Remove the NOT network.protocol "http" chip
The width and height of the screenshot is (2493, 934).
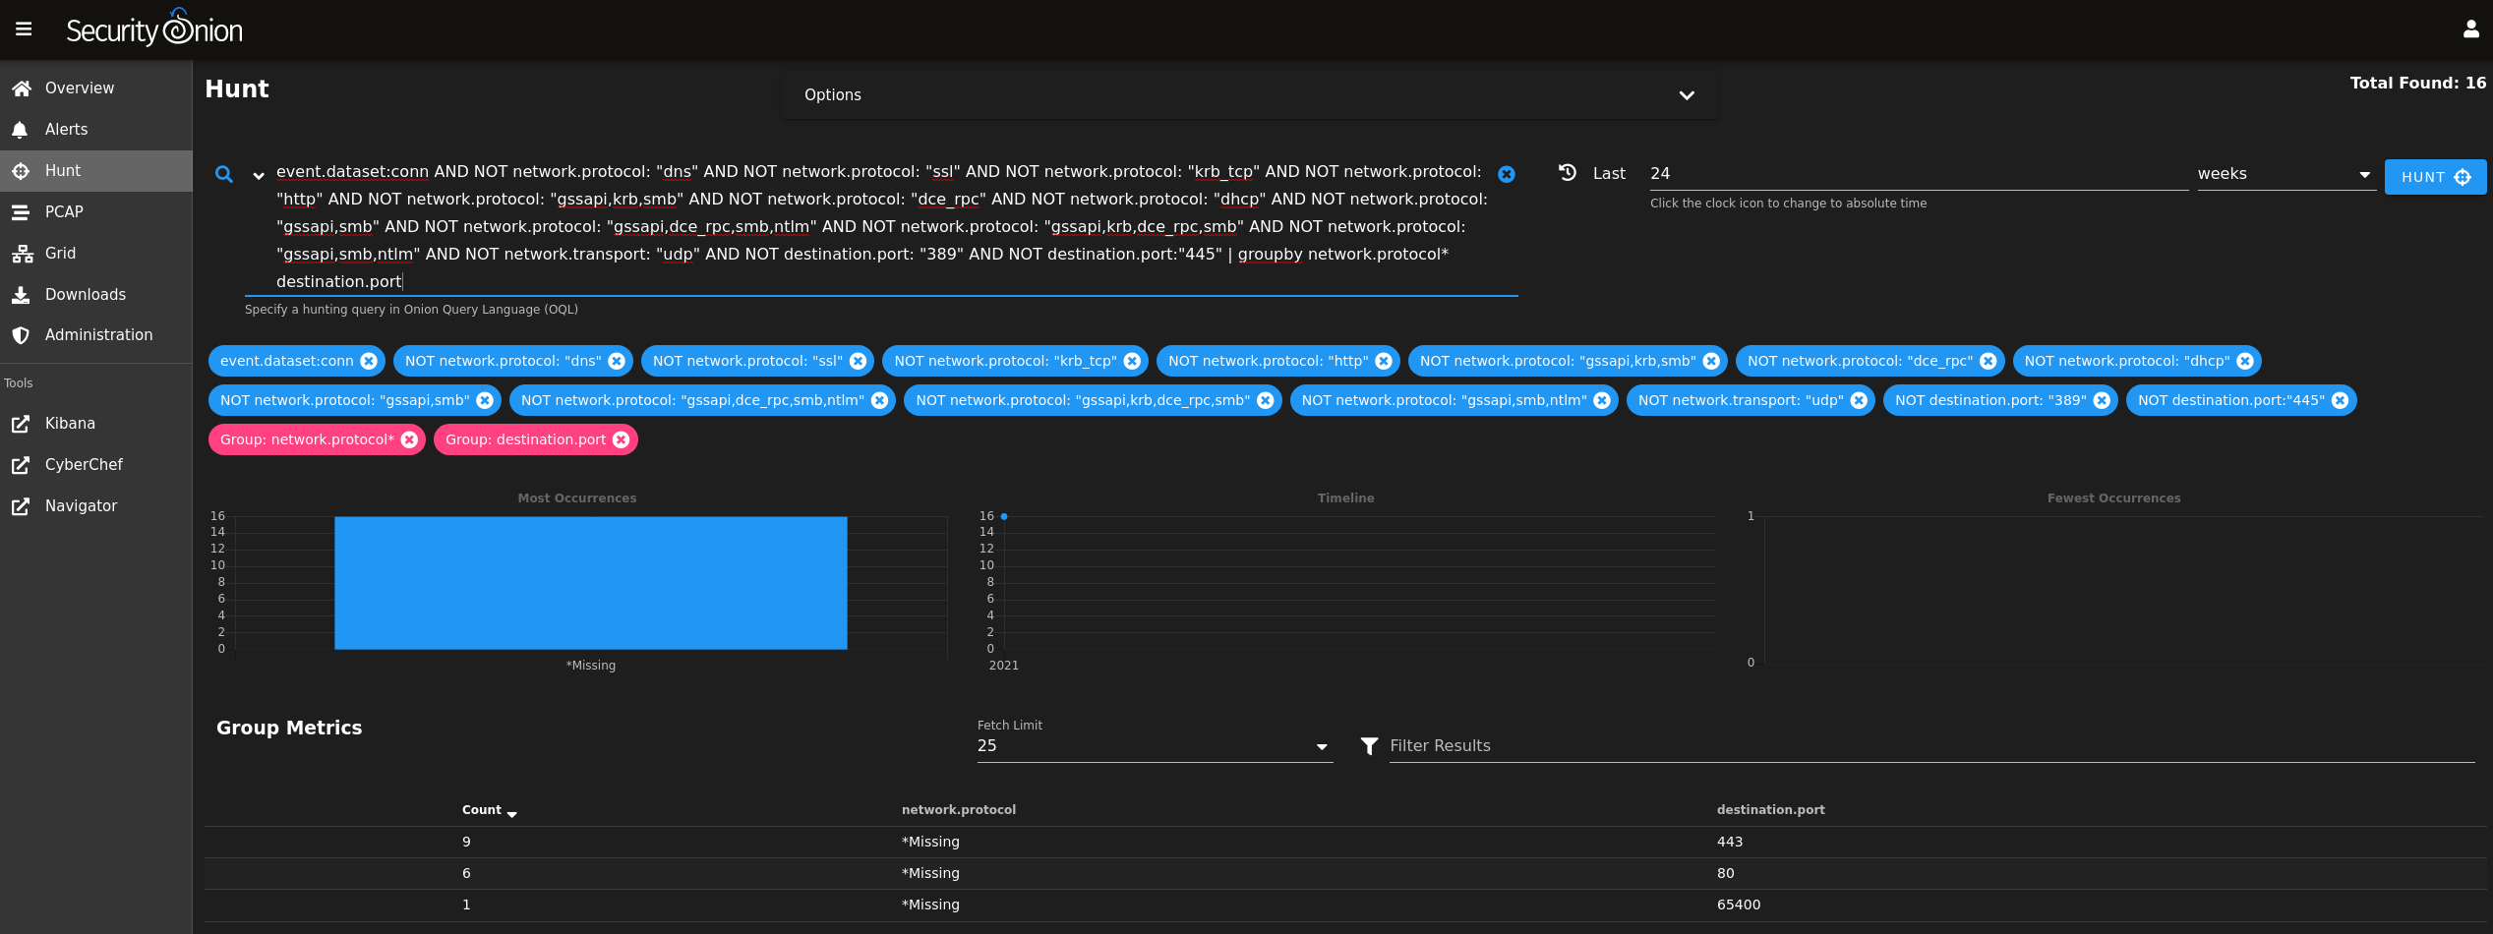click(x=1384, y=361)
